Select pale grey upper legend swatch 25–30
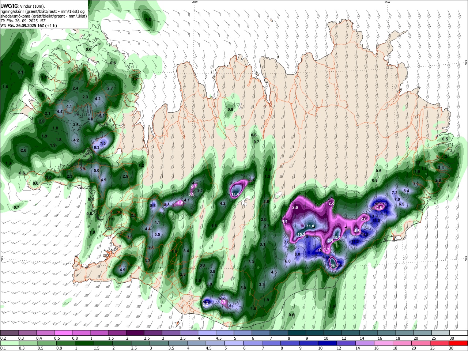 click(x=441, y=333)
